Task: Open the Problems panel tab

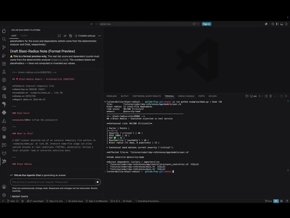Action: 111,96
